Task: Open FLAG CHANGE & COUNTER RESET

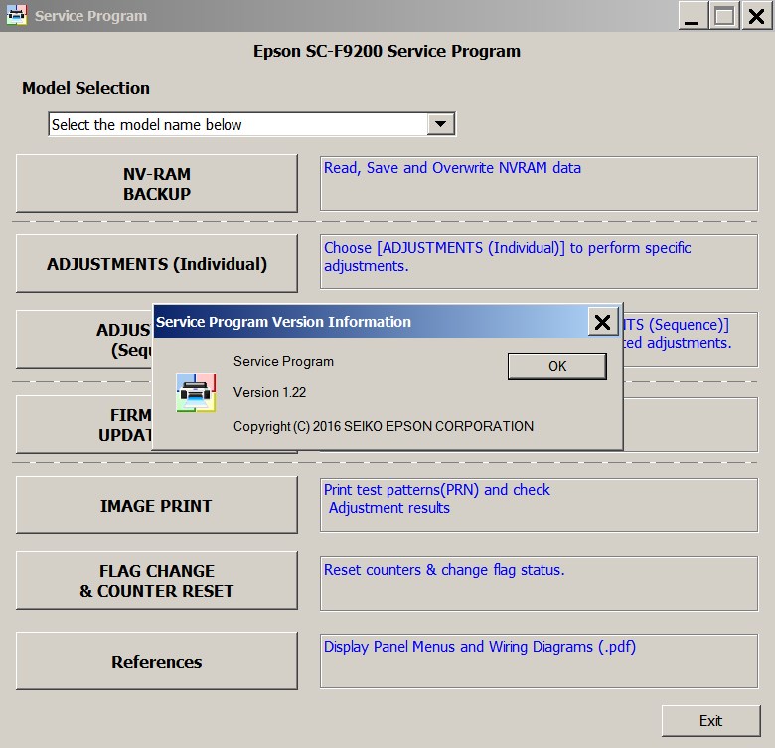Action: point(157,580)
